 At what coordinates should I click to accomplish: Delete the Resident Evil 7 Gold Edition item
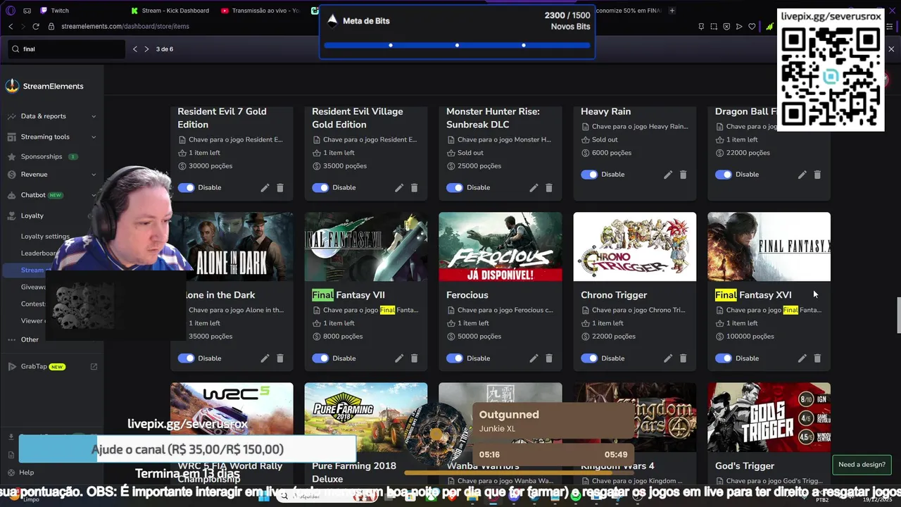tap(280, 188)
